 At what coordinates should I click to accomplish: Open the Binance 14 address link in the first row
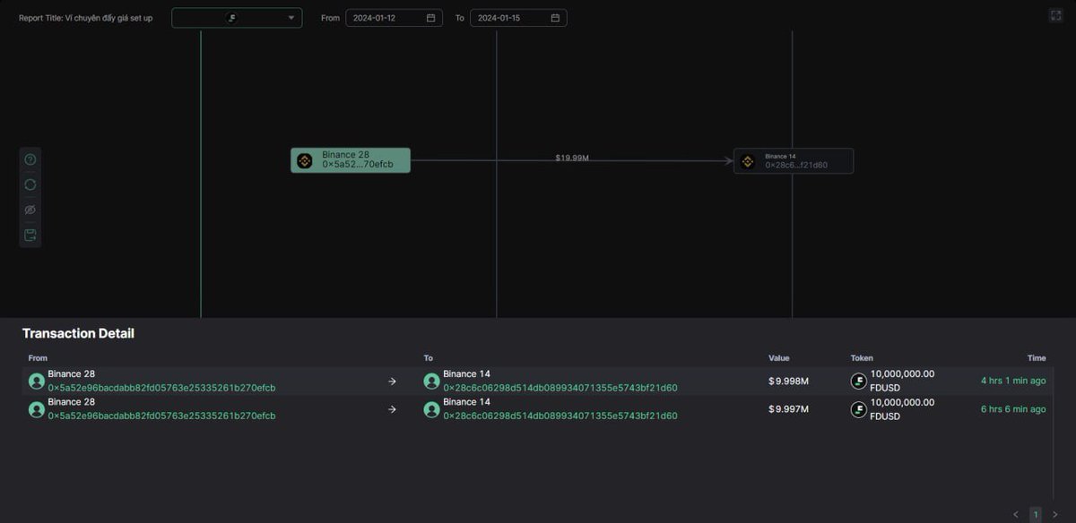click(x=560, y=388)
